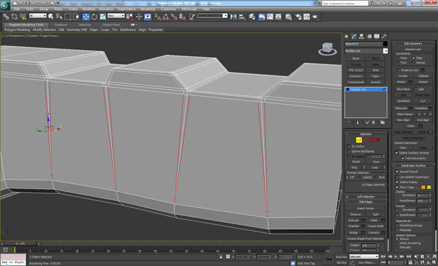Open the Graph Editors menu

click(127, 9)
